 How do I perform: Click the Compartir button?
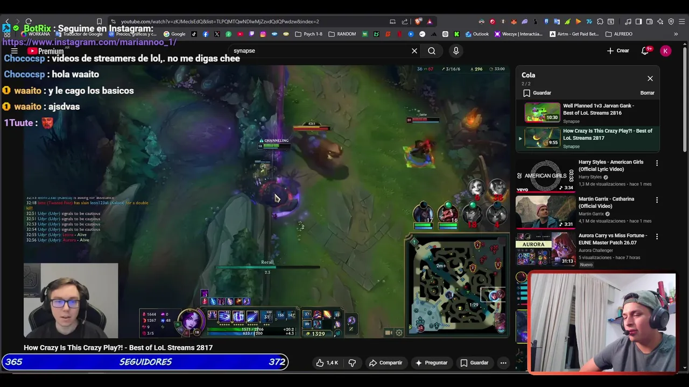pyautogui.click(x=385, y=363)
